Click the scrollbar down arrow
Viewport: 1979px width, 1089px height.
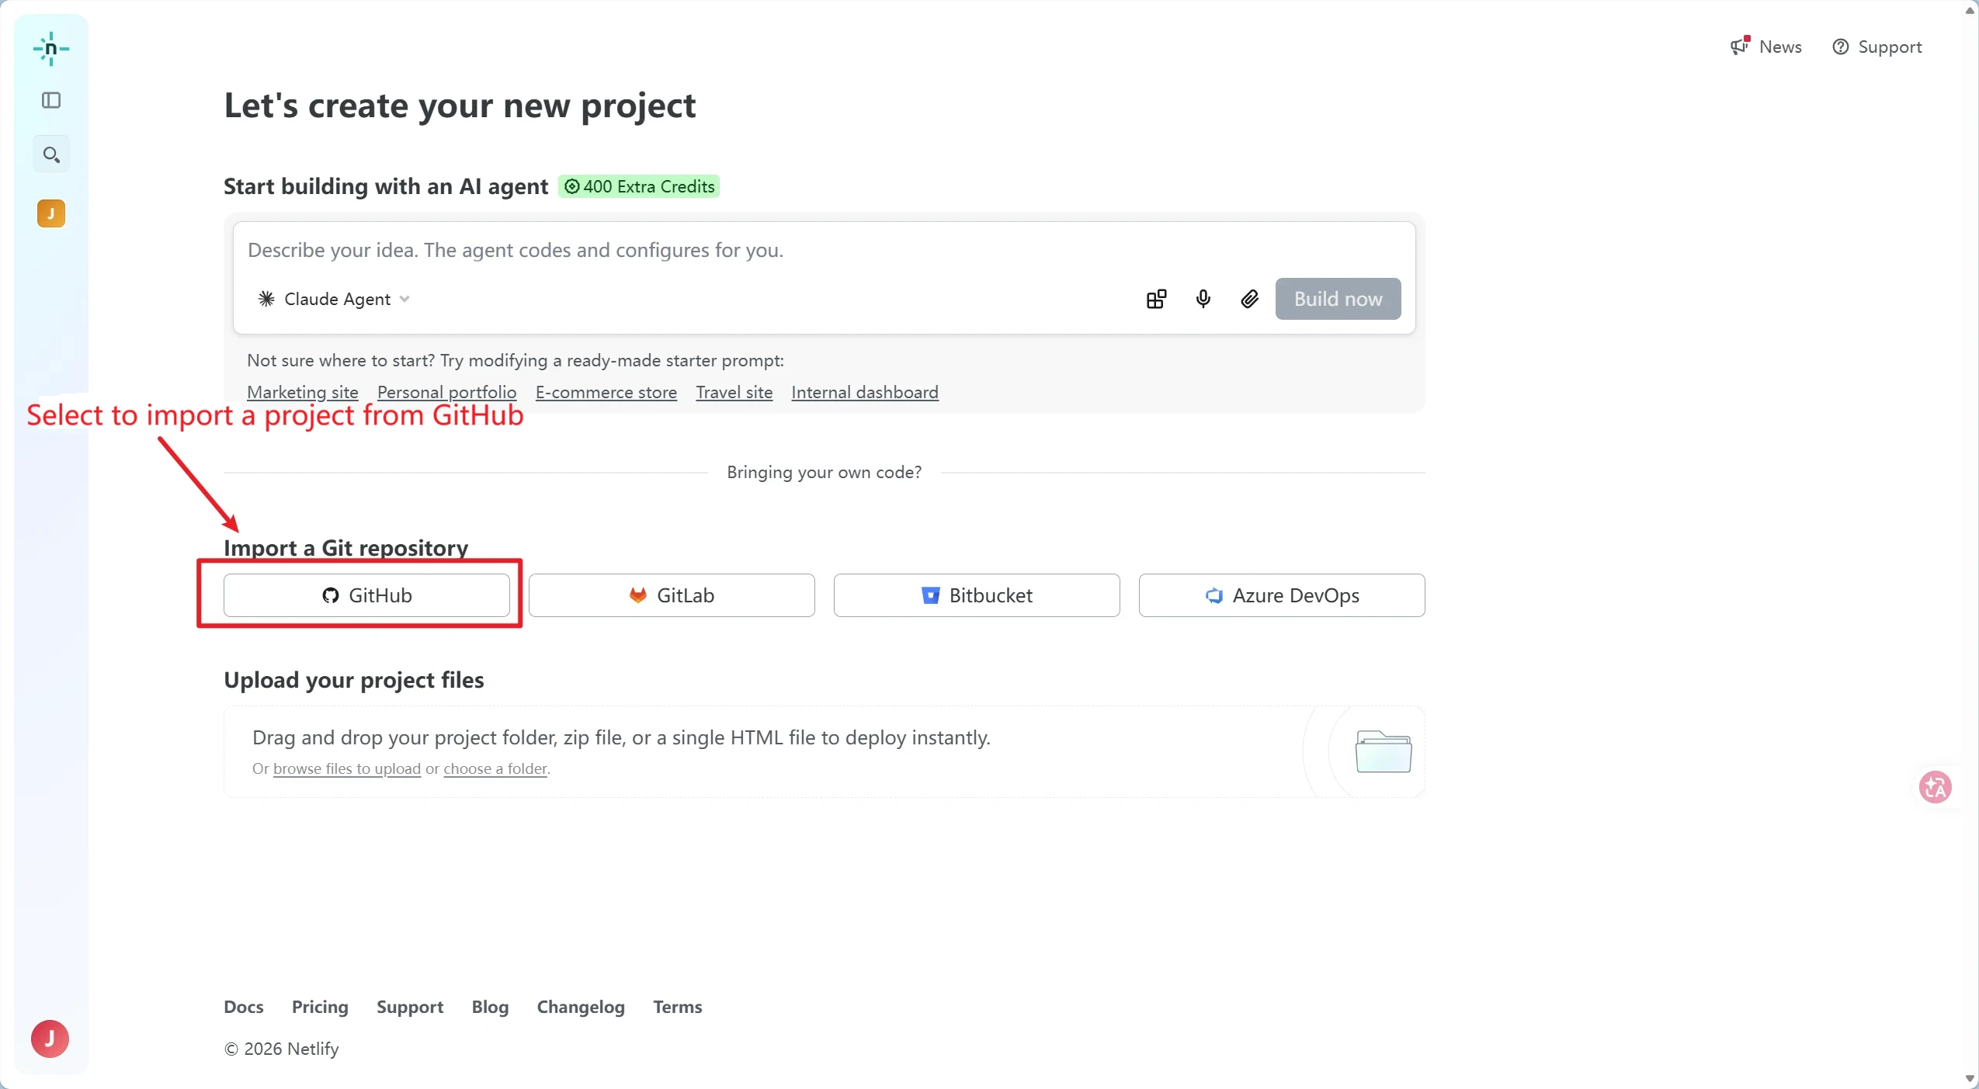click(1970, 1079)
